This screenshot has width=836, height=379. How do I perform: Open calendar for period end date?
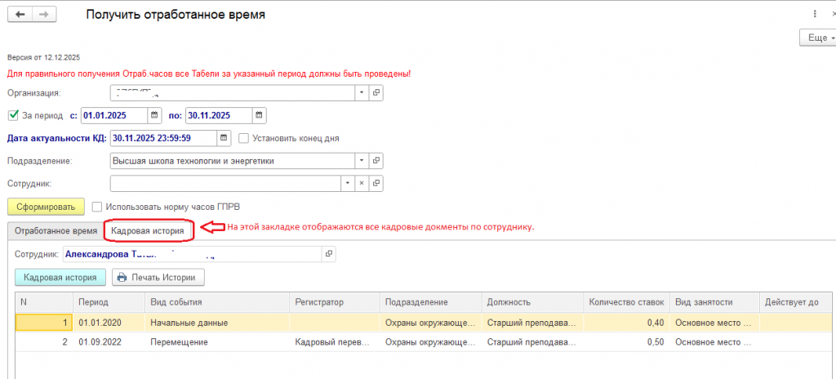pos(260,115)
